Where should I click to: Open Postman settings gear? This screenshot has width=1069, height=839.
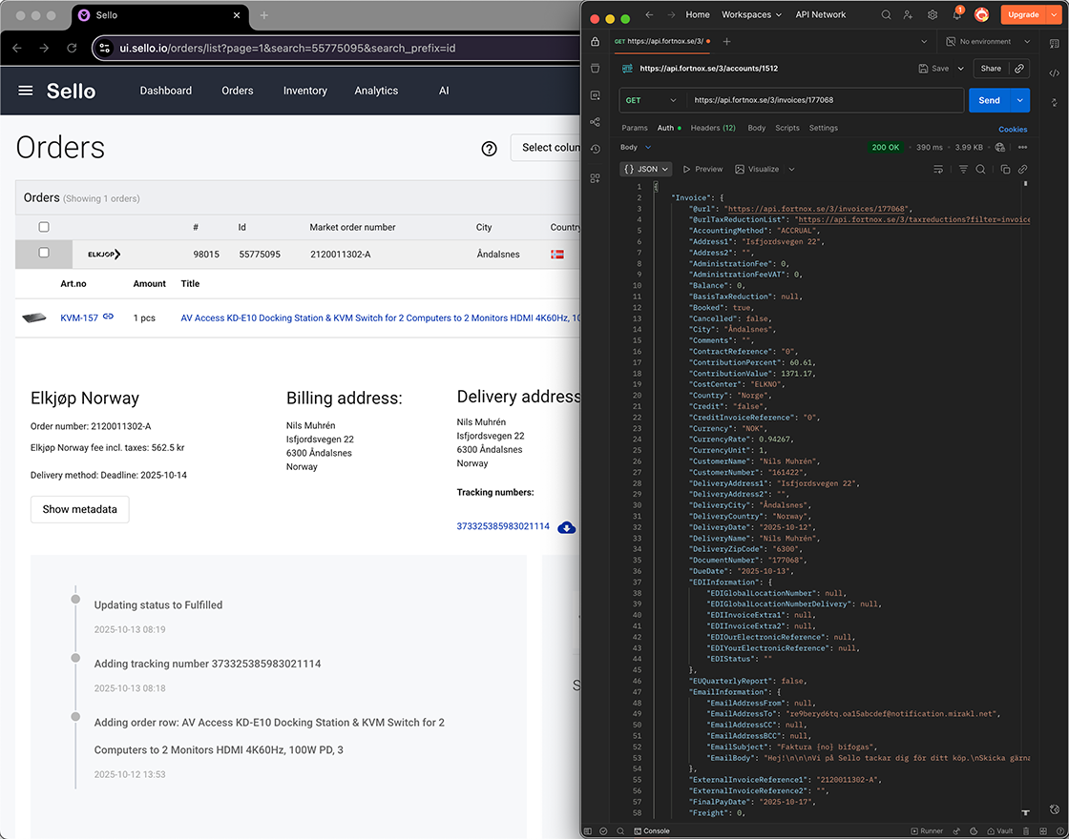click(x=933, y=14)
